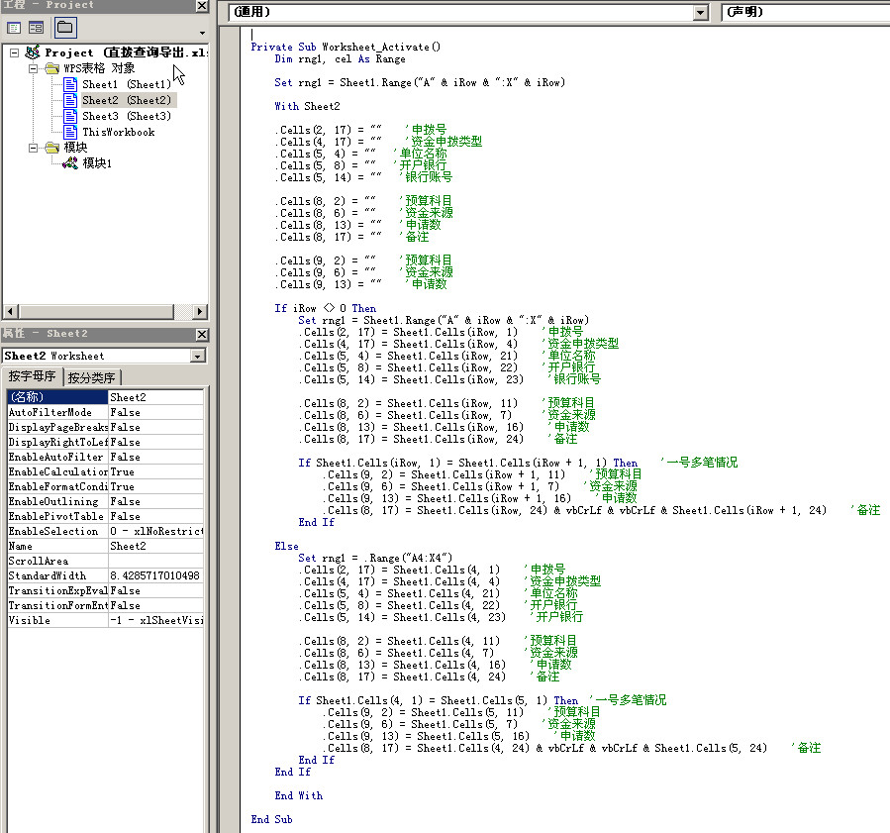The height and width of the screenshot is (833, 890).
Task: Close the Project explorer panel
Action: tap(201, 6)
